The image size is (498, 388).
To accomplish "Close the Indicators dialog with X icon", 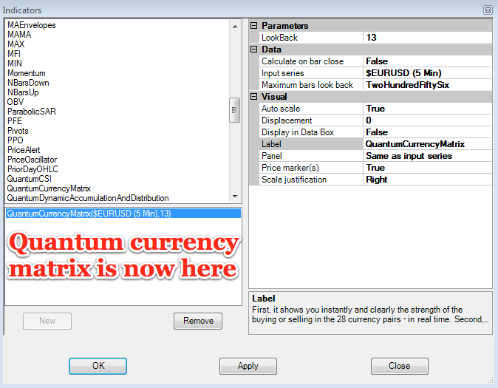I will coord(488,10).
